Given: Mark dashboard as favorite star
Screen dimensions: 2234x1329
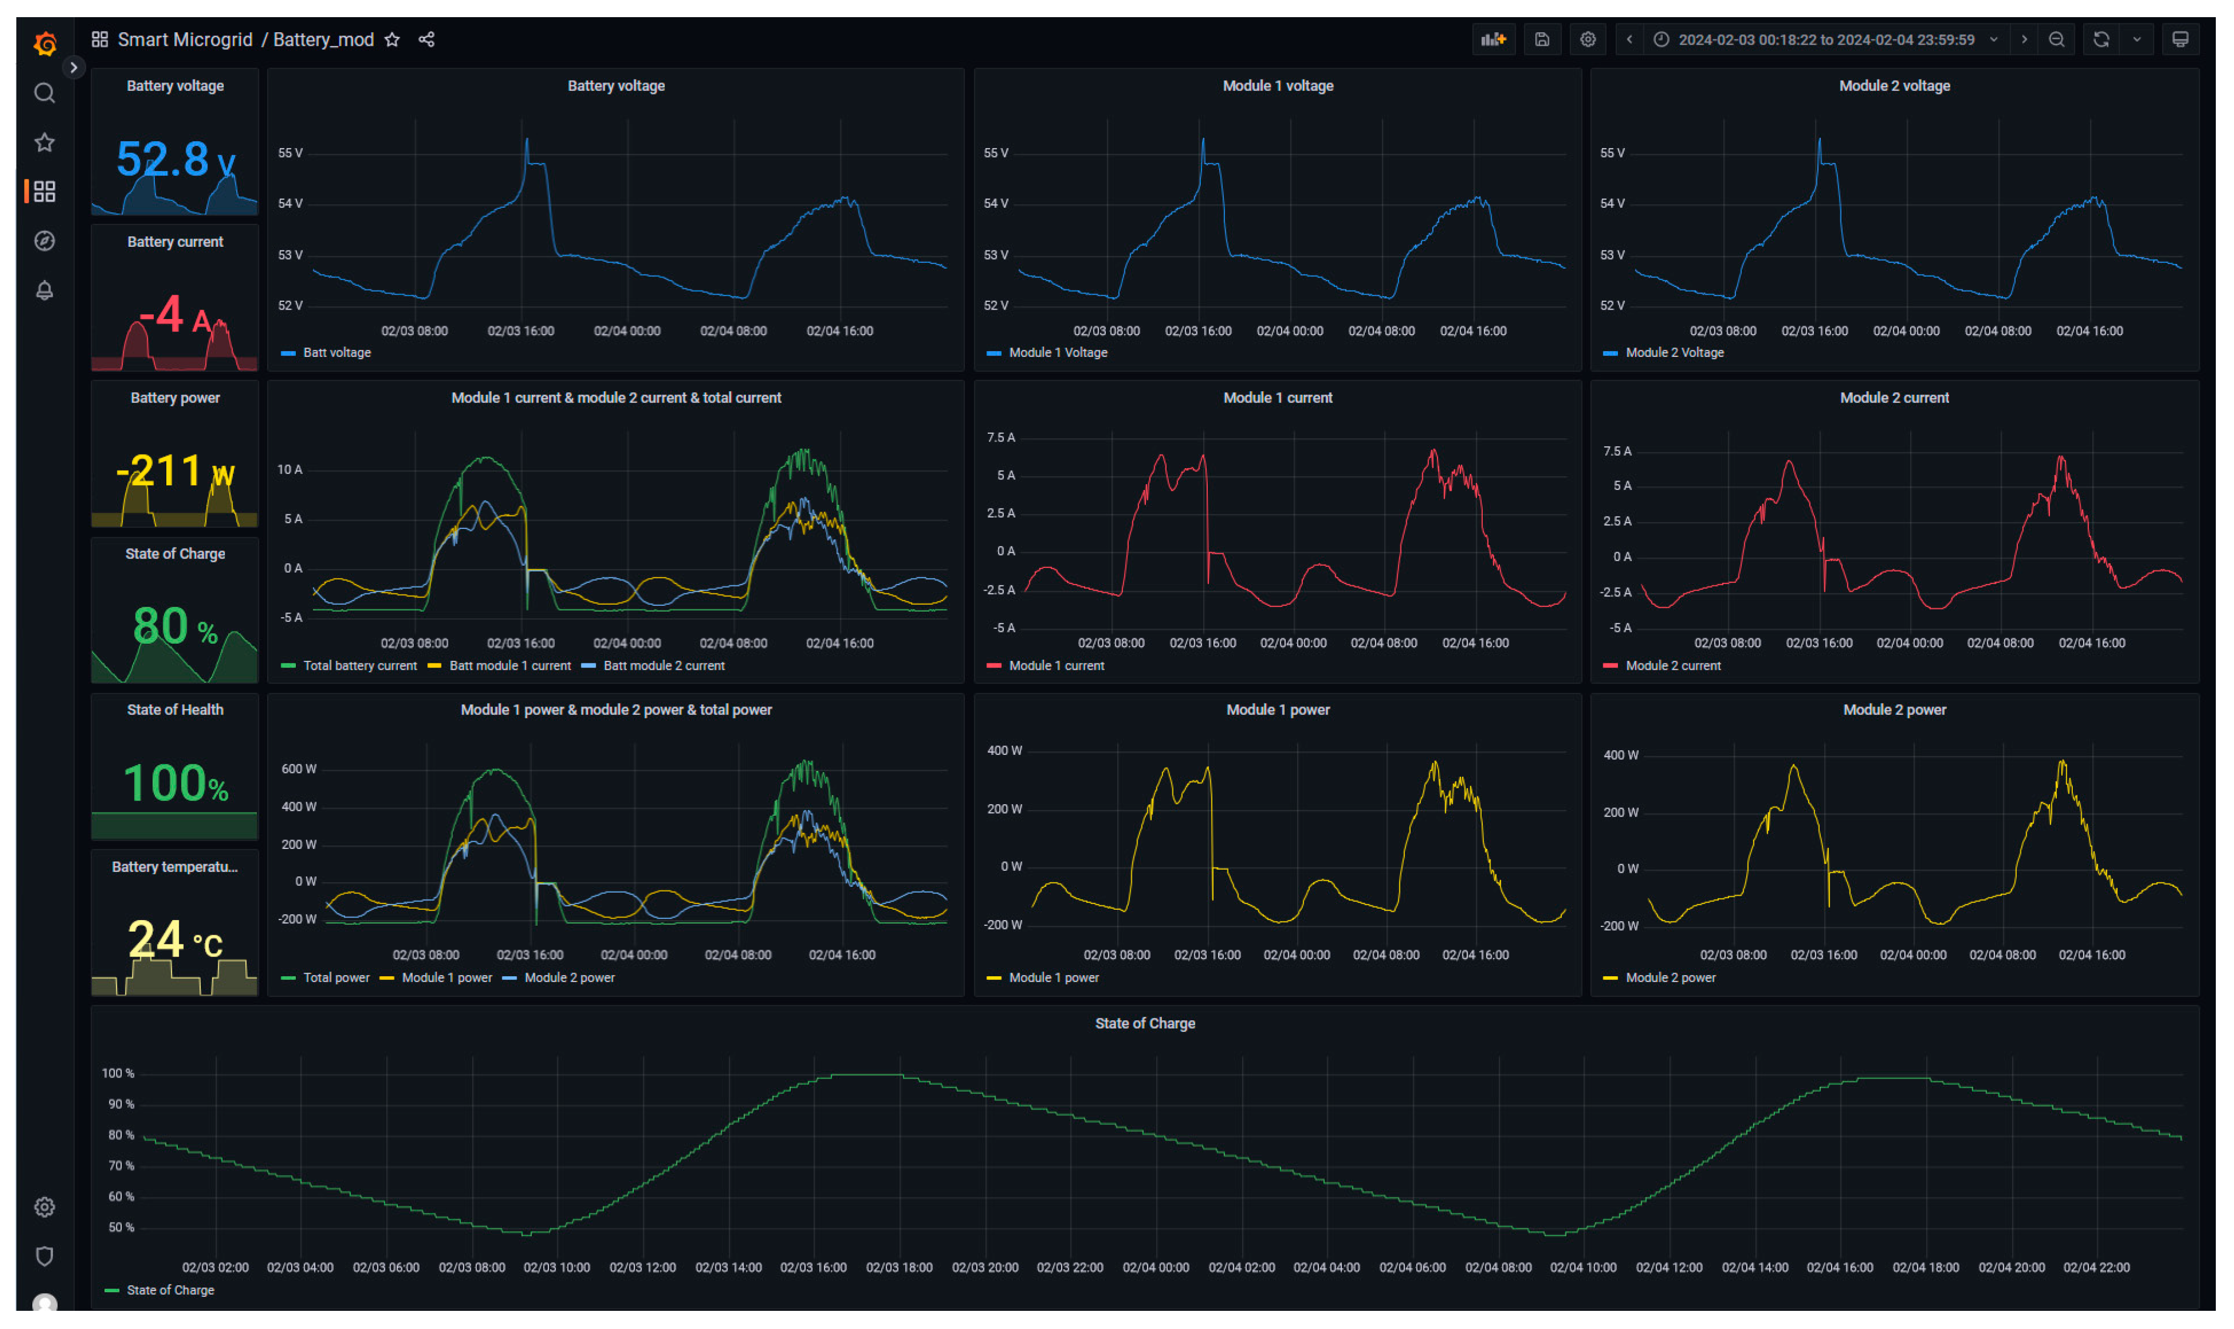Looking at the screenshot, I should (391, 39).
